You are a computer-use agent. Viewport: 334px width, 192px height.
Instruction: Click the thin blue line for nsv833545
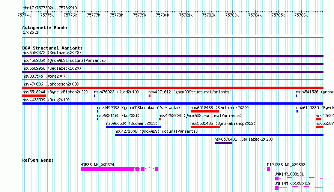173,80
